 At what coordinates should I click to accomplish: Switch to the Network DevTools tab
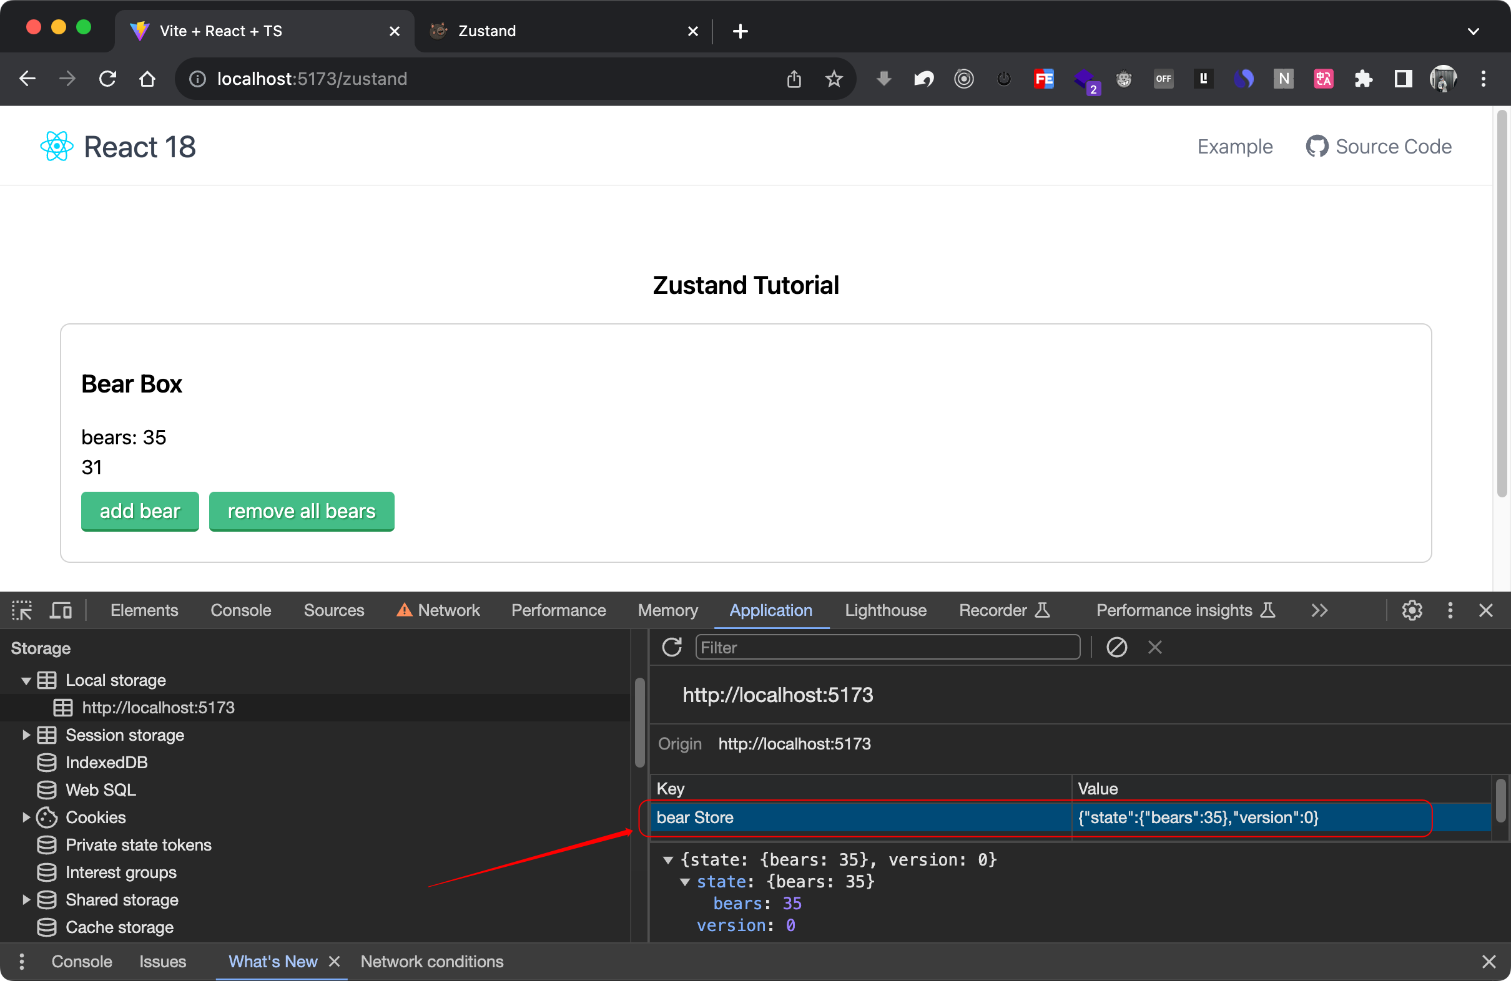click(448, 610)
